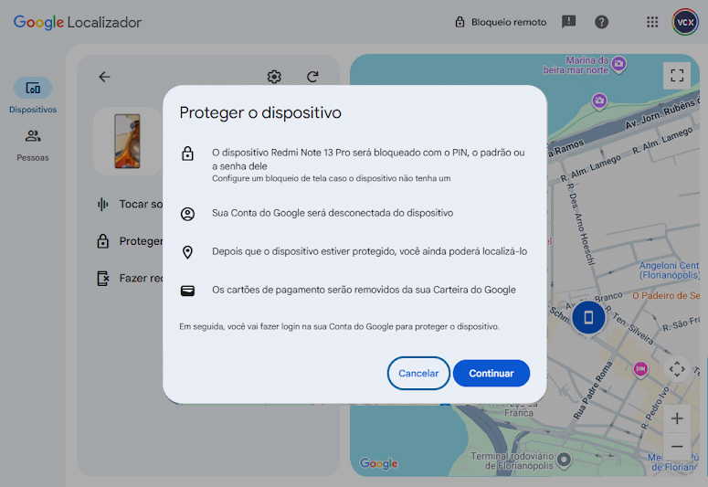Open the VCX account avatar
The width and height of the screenshot is (708, 487).
pyautogui.click(x=685, y=22)
